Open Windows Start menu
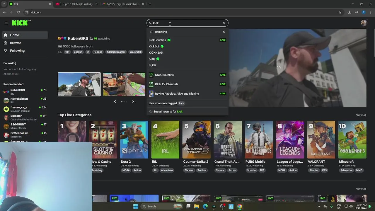The height and width of the screenshot is (211, 375). (136, 206)
